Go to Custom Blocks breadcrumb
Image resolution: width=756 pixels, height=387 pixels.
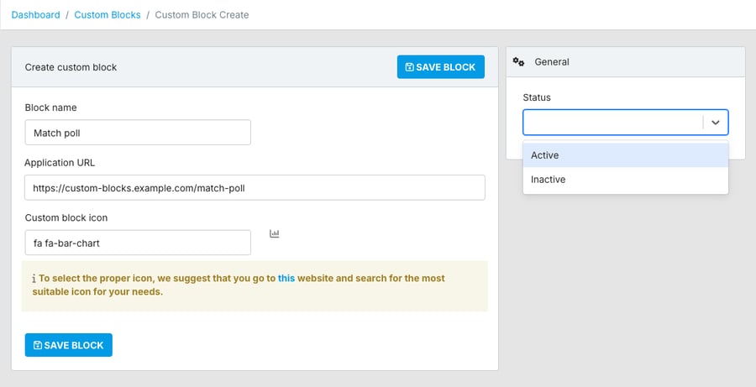108,15
